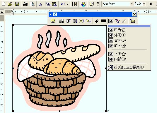
Task: Toggle Bold formatting
Action: click(151, 4)
